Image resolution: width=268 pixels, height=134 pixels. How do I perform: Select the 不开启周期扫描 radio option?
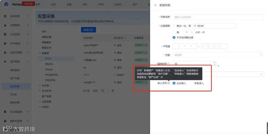tap(174, 38)
